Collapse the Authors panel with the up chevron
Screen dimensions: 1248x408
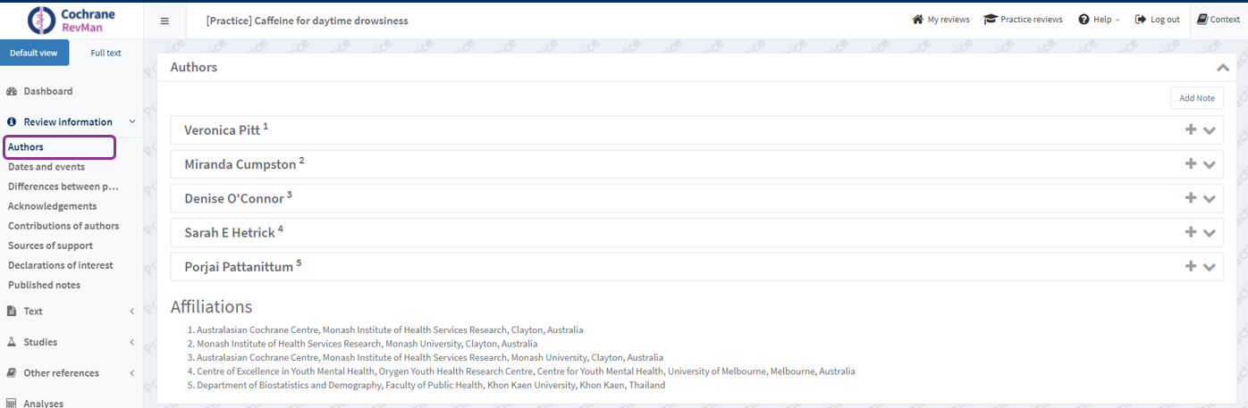(1222, 68)
